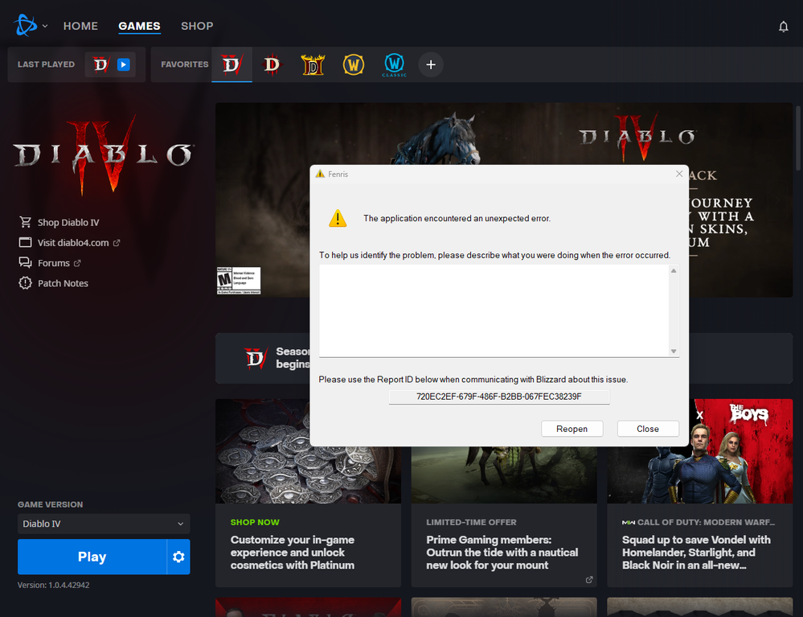Click the GAME VERSION label
The image size is (803, 617).
(x=50, y=504)
